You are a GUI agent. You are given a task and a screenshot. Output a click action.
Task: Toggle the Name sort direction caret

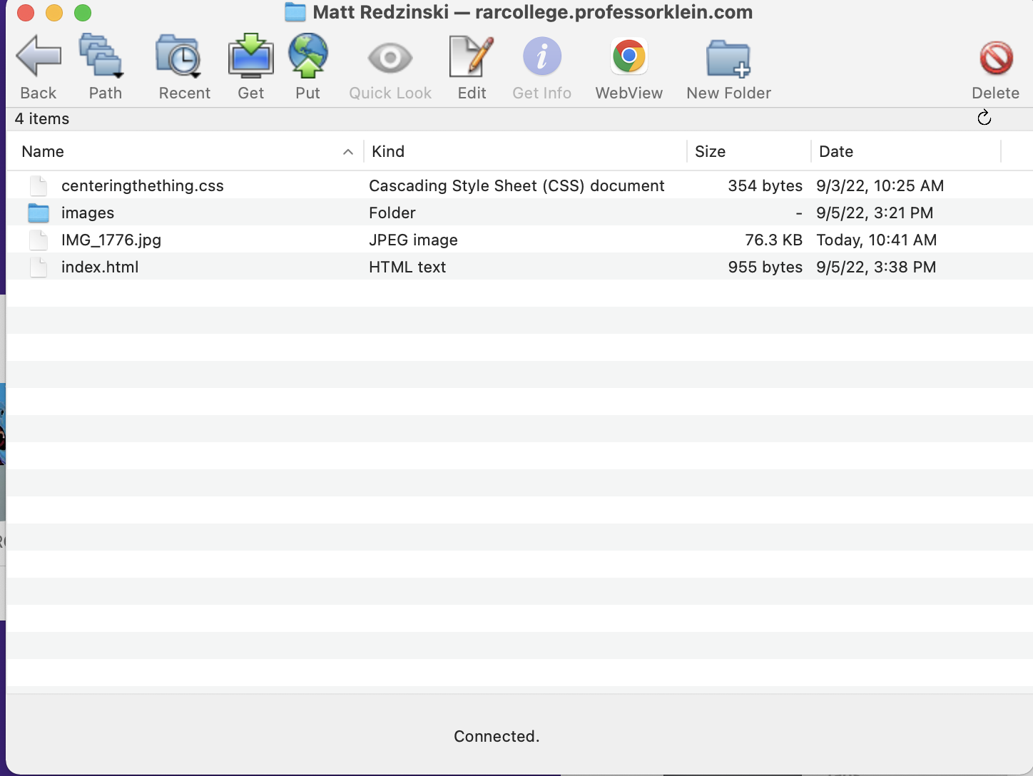click(x=348, y=151)
